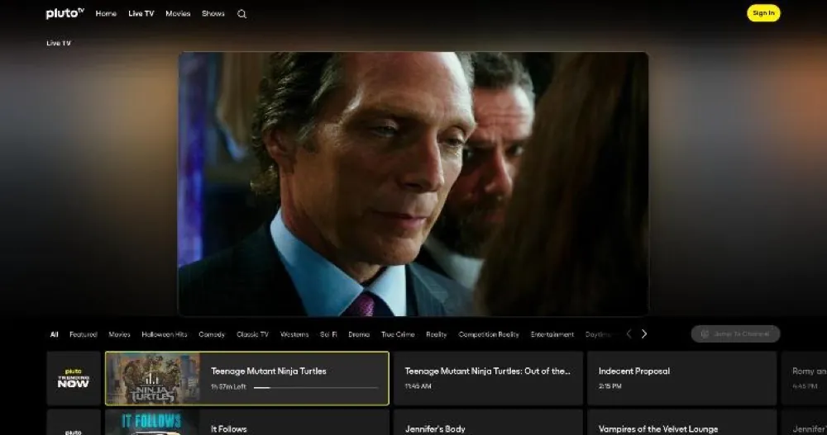827x435 pixels.
Task: Click the Teenage Mutant Ninja Turtles title
Action: coord(269,371)
